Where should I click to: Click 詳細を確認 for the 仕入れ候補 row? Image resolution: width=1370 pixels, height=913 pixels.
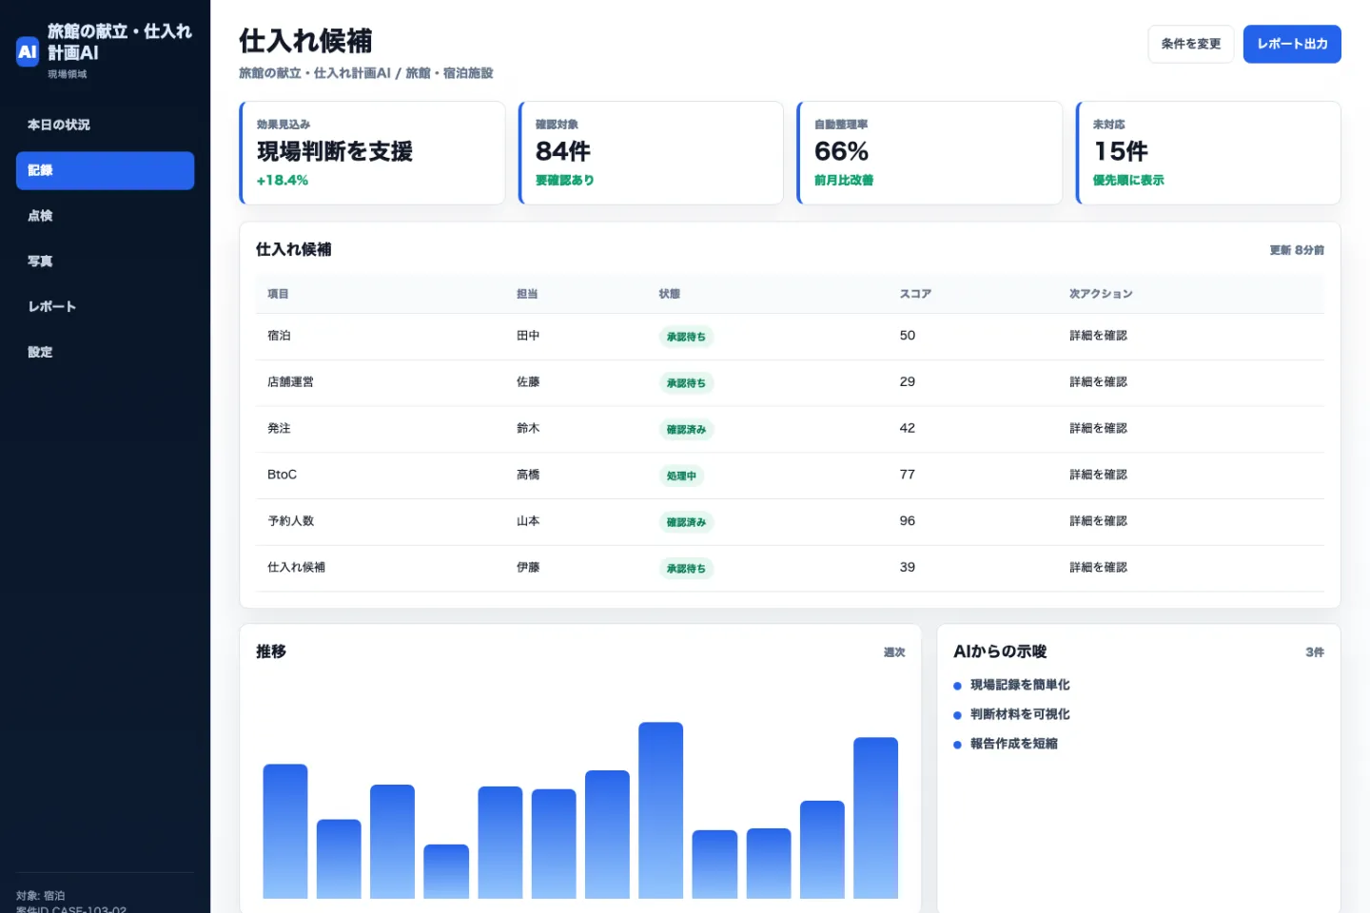click(x=1098, y=567)
